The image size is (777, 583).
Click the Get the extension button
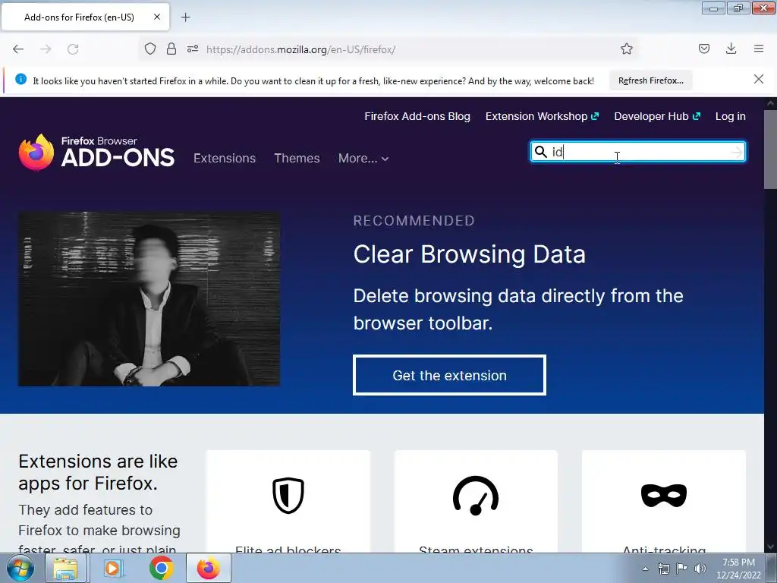point(449,375)
